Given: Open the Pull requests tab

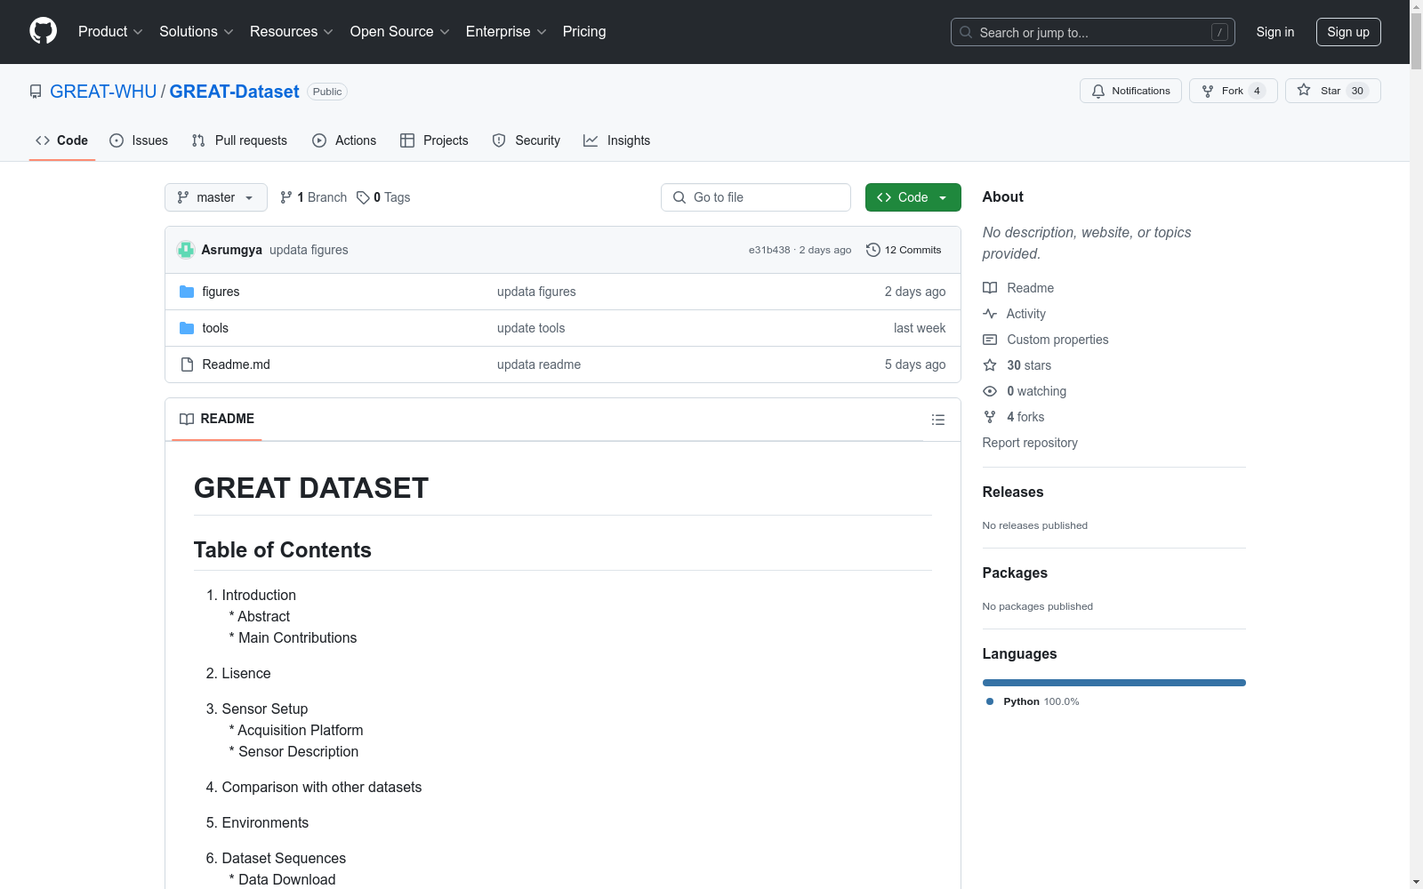Looking at the screenshot, I should (x=239, y=140).
